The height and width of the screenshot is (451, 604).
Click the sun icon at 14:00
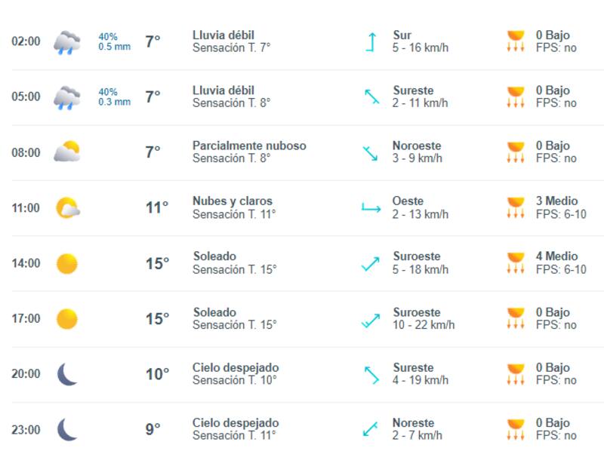coord(66,263)
